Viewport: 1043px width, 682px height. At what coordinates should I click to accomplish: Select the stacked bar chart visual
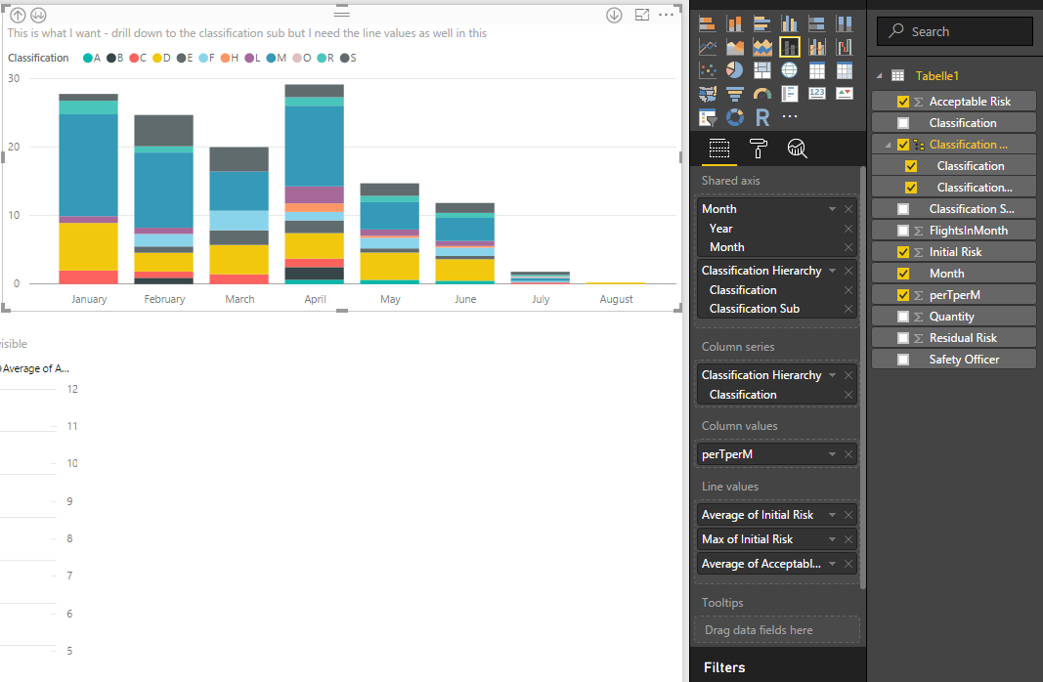(707, 23)
